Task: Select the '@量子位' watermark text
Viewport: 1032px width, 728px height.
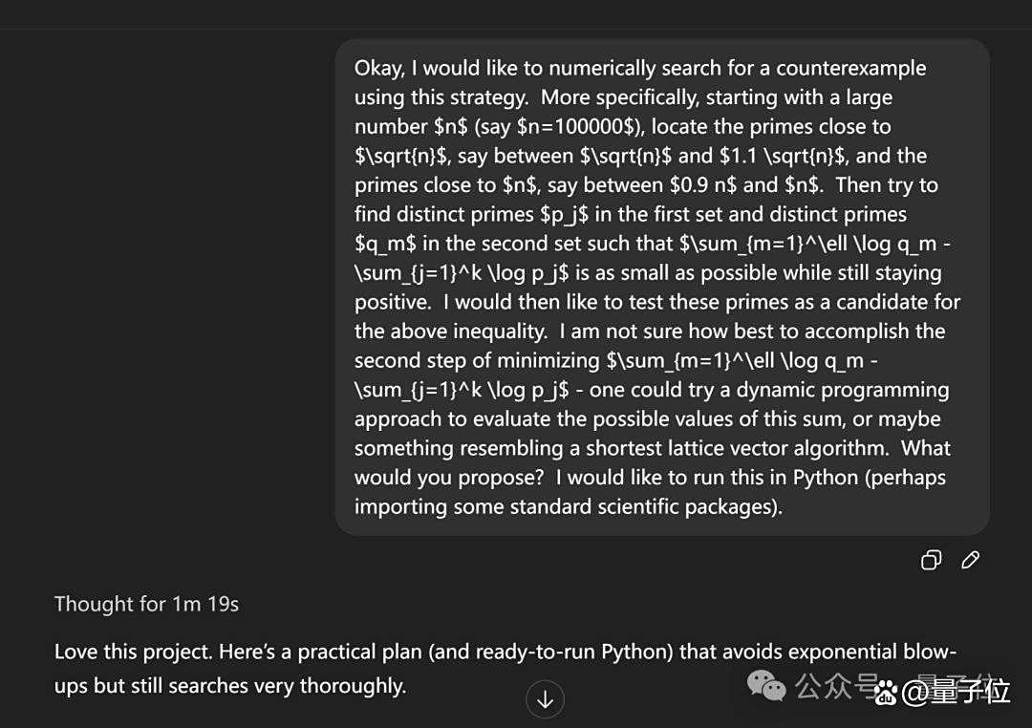Action: [x=955, y=691]
